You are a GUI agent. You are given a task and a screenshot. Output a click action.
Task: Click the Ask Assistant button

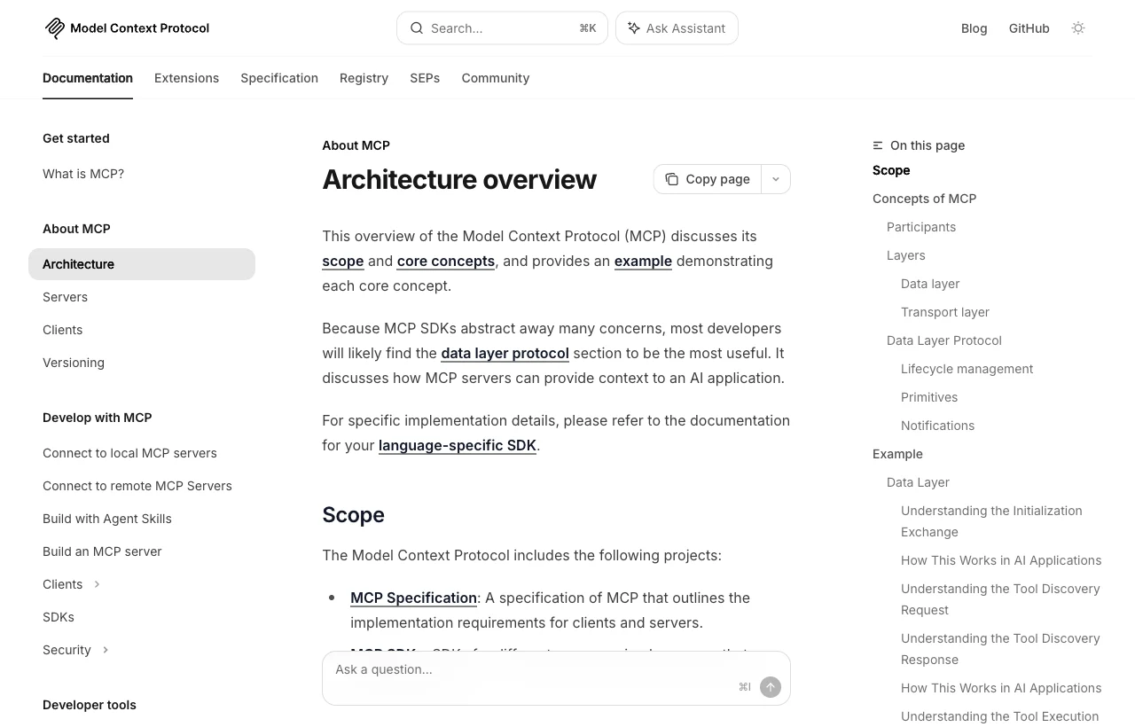click(x=677, y=28)
